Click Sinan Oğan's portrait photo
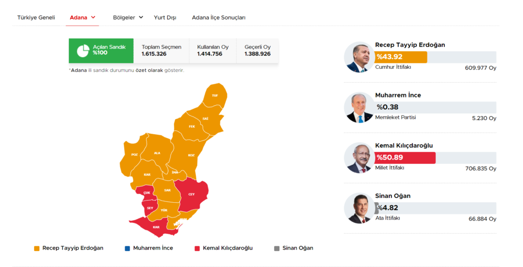The width and height of the screenshot is (523, 267). click(359, 208)
